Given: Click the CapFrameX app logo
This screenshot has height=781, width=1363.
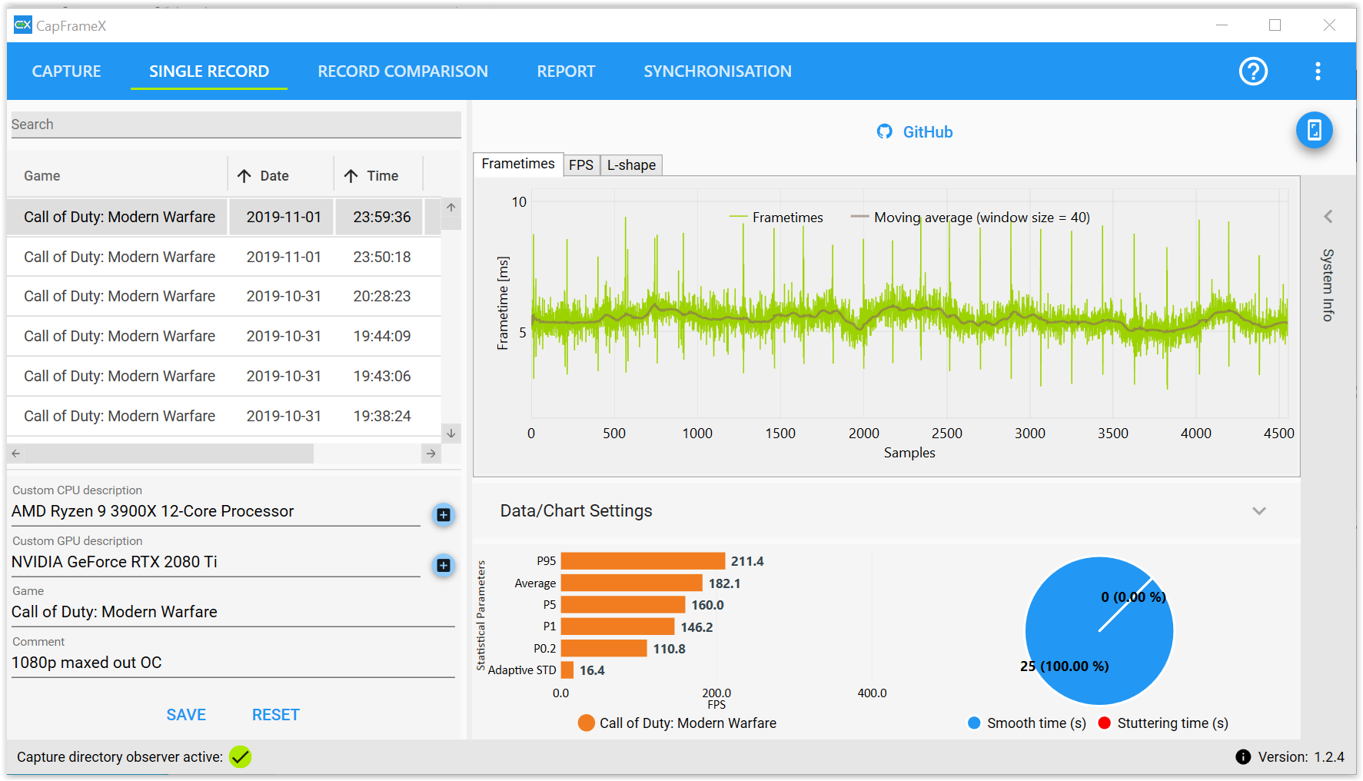Looking at the screenshot, I should point(23,25).
